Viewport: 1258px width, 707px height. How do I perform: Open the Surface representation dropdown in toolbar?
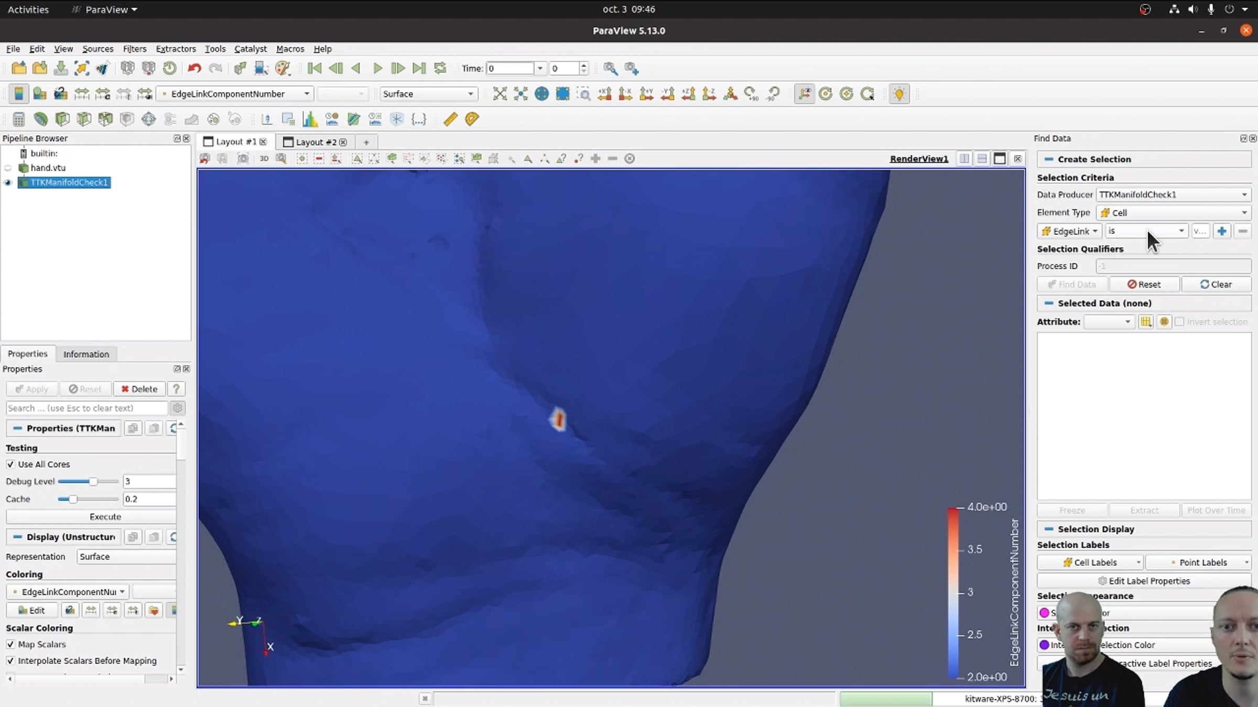(428, 94)
